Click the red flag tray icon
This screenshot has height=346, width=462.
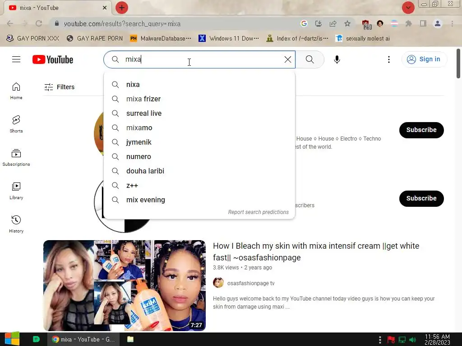coord(391,340)
